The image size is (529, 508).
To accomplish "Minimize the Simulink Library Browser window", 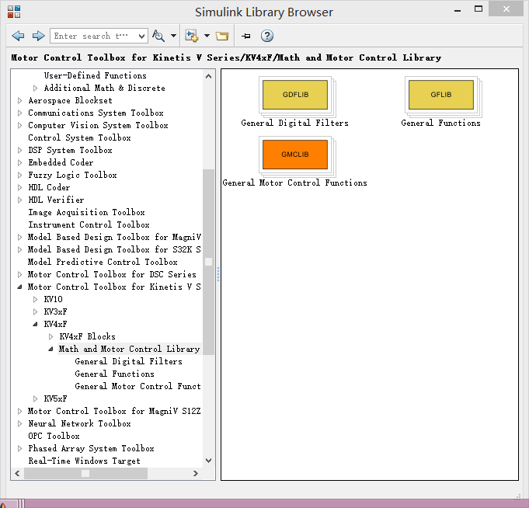I will (458, 10).
